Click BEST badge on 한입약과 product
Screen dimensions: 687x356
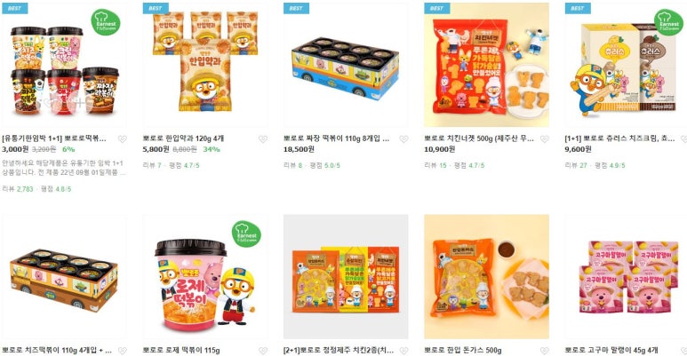(156, 8)
